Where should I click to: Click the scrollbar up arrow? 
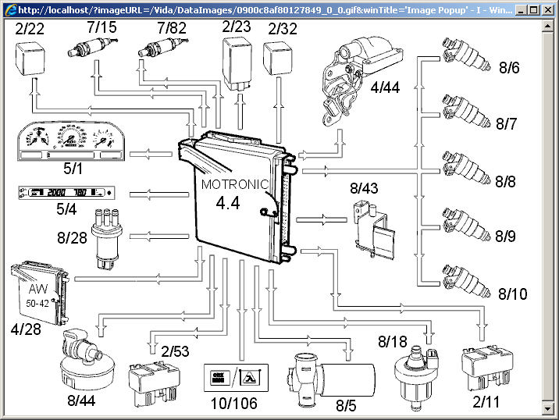[547, 26]
